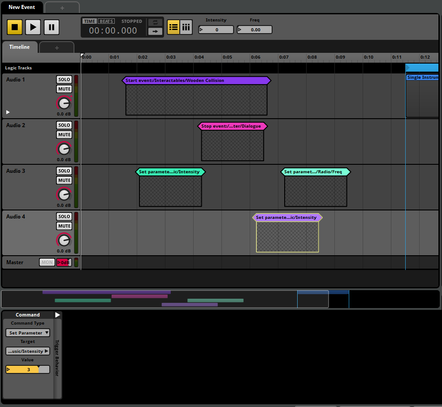This screenshot has height=407, width=442.
Task: Switch to vertical mixer view icon
Action: pyautogui.click(x=186, y=27)
